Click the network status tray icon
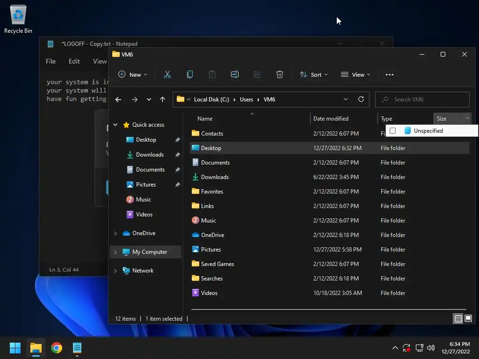This screenshot has height=359, width=479. 419,348
